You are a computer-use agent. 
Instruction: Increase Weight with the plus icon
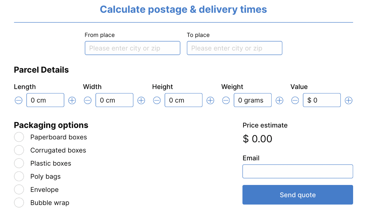[x=279, y=100]
